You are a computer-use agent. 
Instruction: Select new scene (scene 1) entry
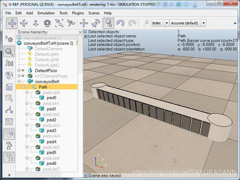[42, 38]
